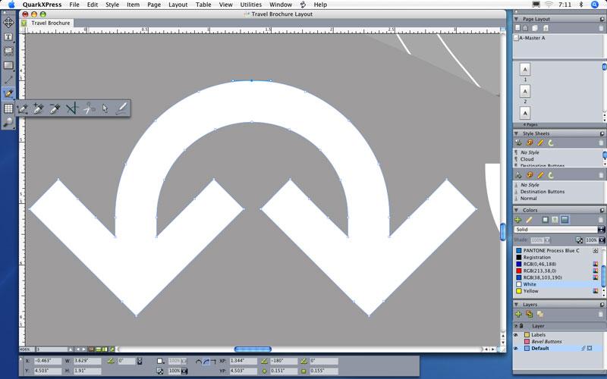Image resolution: width=607 pixels, height=379 pixels.
Task: Set point type to Smooth in Measurements
Action: coord(206,362)
